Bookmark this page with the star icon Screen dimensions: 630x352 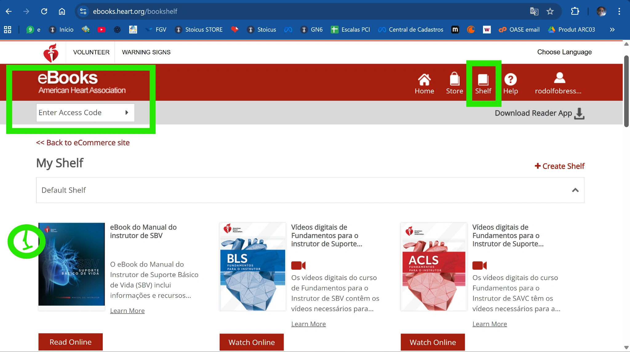pyautogui.click(x=550, y=11)
